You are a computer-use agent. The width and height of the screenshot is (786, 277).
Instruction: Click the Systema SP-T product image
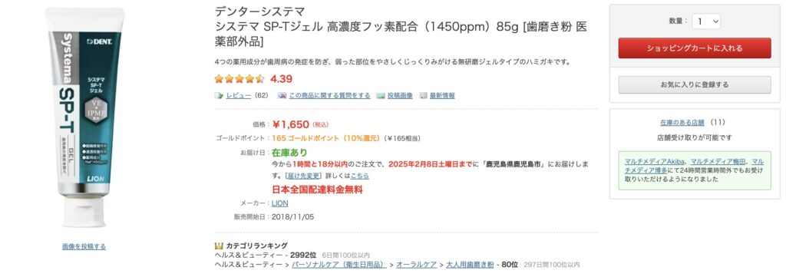[x=84, y=117]
